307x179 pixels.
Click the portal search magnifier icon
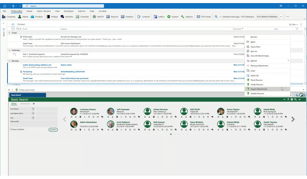tap(295, 99)
